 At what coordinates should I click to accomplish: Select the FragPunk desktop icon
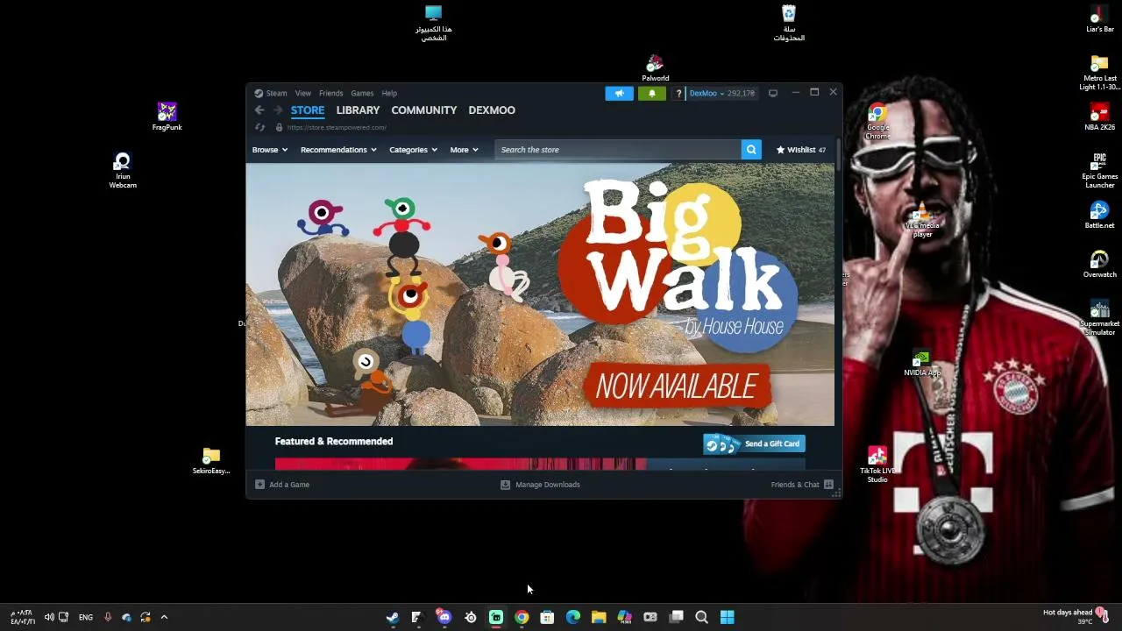[167, 117]
